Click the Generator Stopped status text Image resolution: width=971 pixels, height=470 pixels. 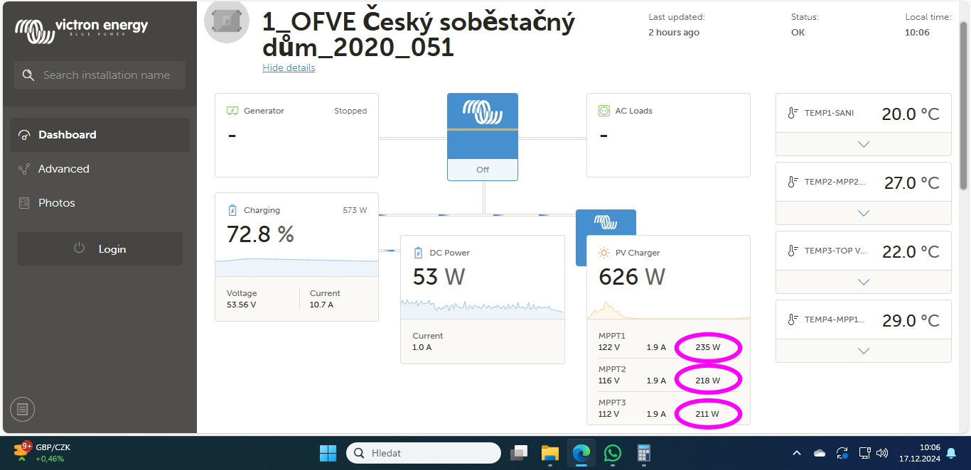tap(350, 111)
